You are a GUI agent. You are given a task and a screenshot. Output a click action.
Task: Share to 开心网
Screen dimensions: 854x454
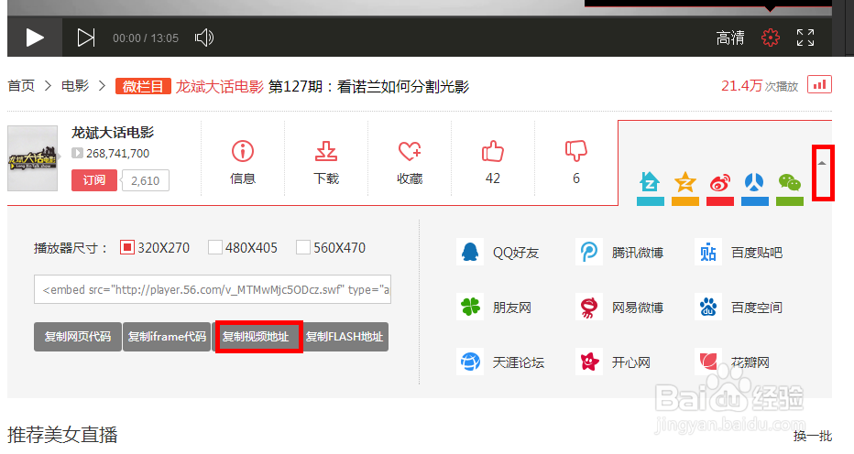click(613, 362)
